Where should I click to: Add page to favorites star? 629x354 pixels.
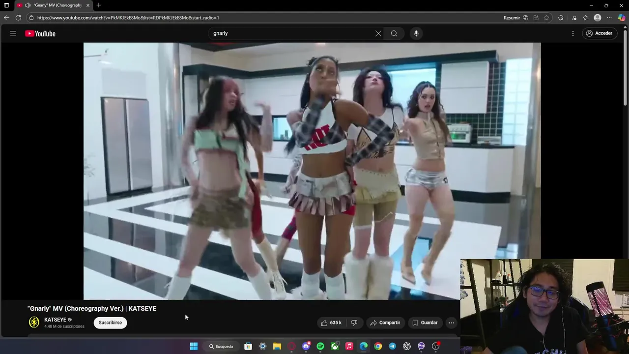[x=546, y=18]
